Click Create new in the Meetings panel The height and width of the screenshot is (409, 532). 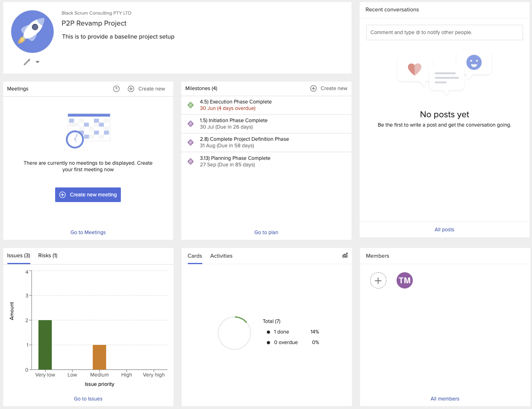[147, 89]
